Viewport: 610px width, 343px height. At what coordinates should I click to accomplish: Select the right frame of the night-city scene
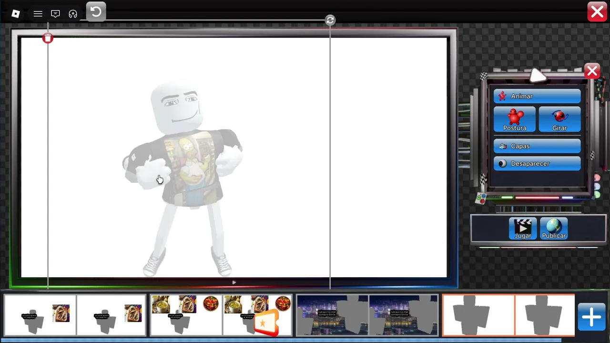click(x=403, y=315)
